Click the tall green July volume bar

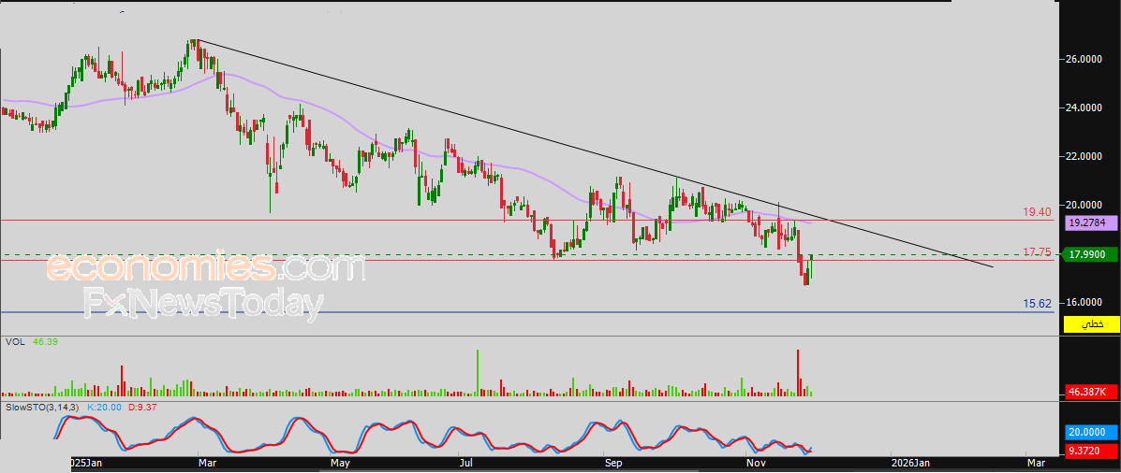tap(477, 372)
